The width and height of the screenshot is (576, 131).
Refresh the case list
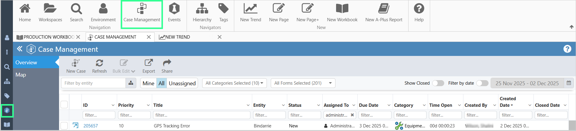tap(99, 66)
